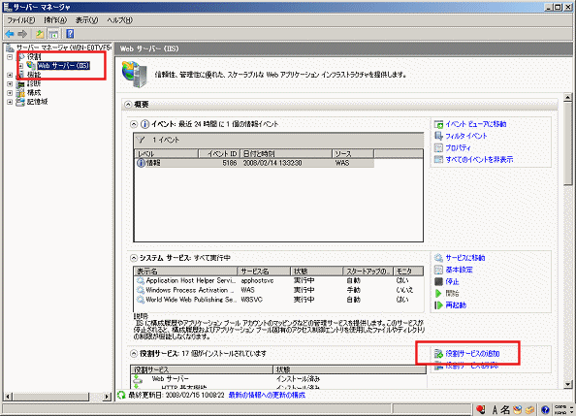The width and height of the screenshot is (576, 416).
Task: Collapse the 役割サービス section
Action: click(134, 354)
